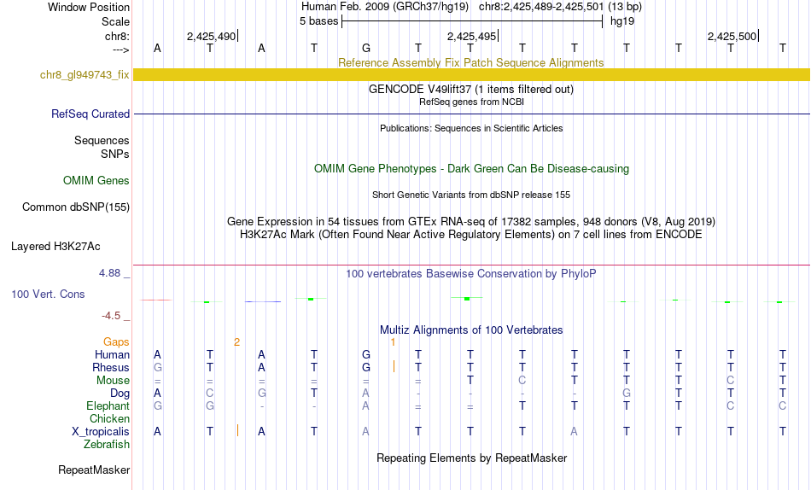Click the Rhesus species row label

coord(111,367)
